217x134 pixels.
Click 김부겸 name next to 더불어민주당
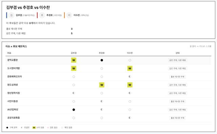point(19,15)
